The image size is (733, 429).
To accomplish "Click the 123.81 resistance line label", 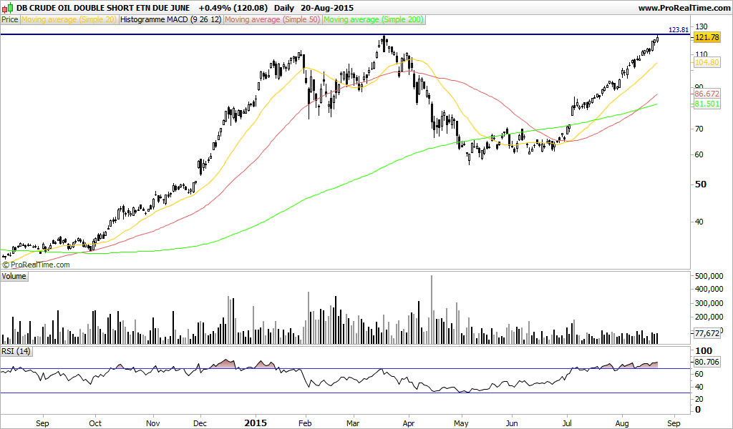I will point(679,30).
